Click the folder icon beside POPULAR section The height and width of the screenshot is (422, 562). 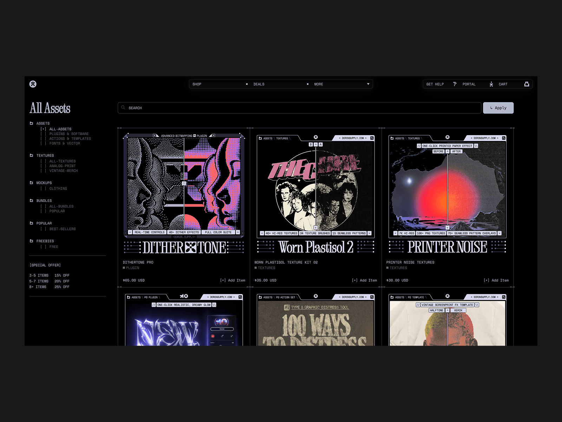31,223
